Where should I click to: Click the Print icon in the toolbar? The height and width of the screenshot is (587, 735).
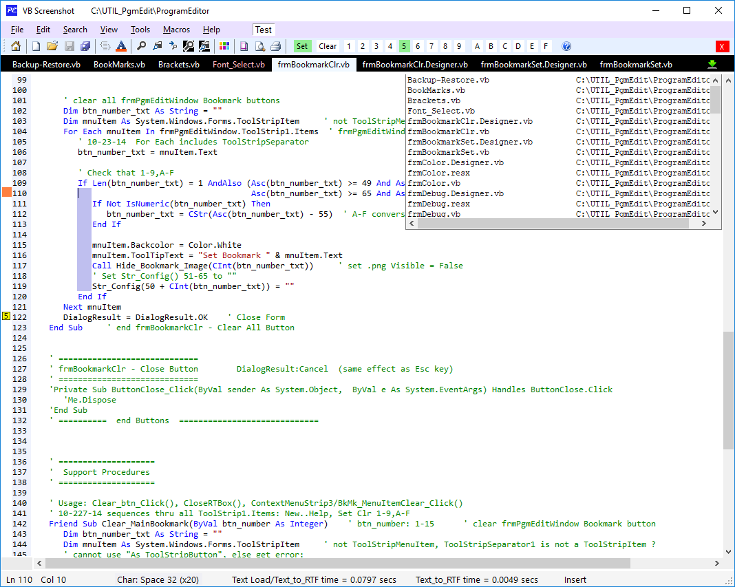275,46
